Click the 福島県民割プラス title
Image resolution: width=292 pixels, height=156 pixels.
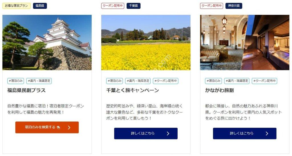point(27,90)
